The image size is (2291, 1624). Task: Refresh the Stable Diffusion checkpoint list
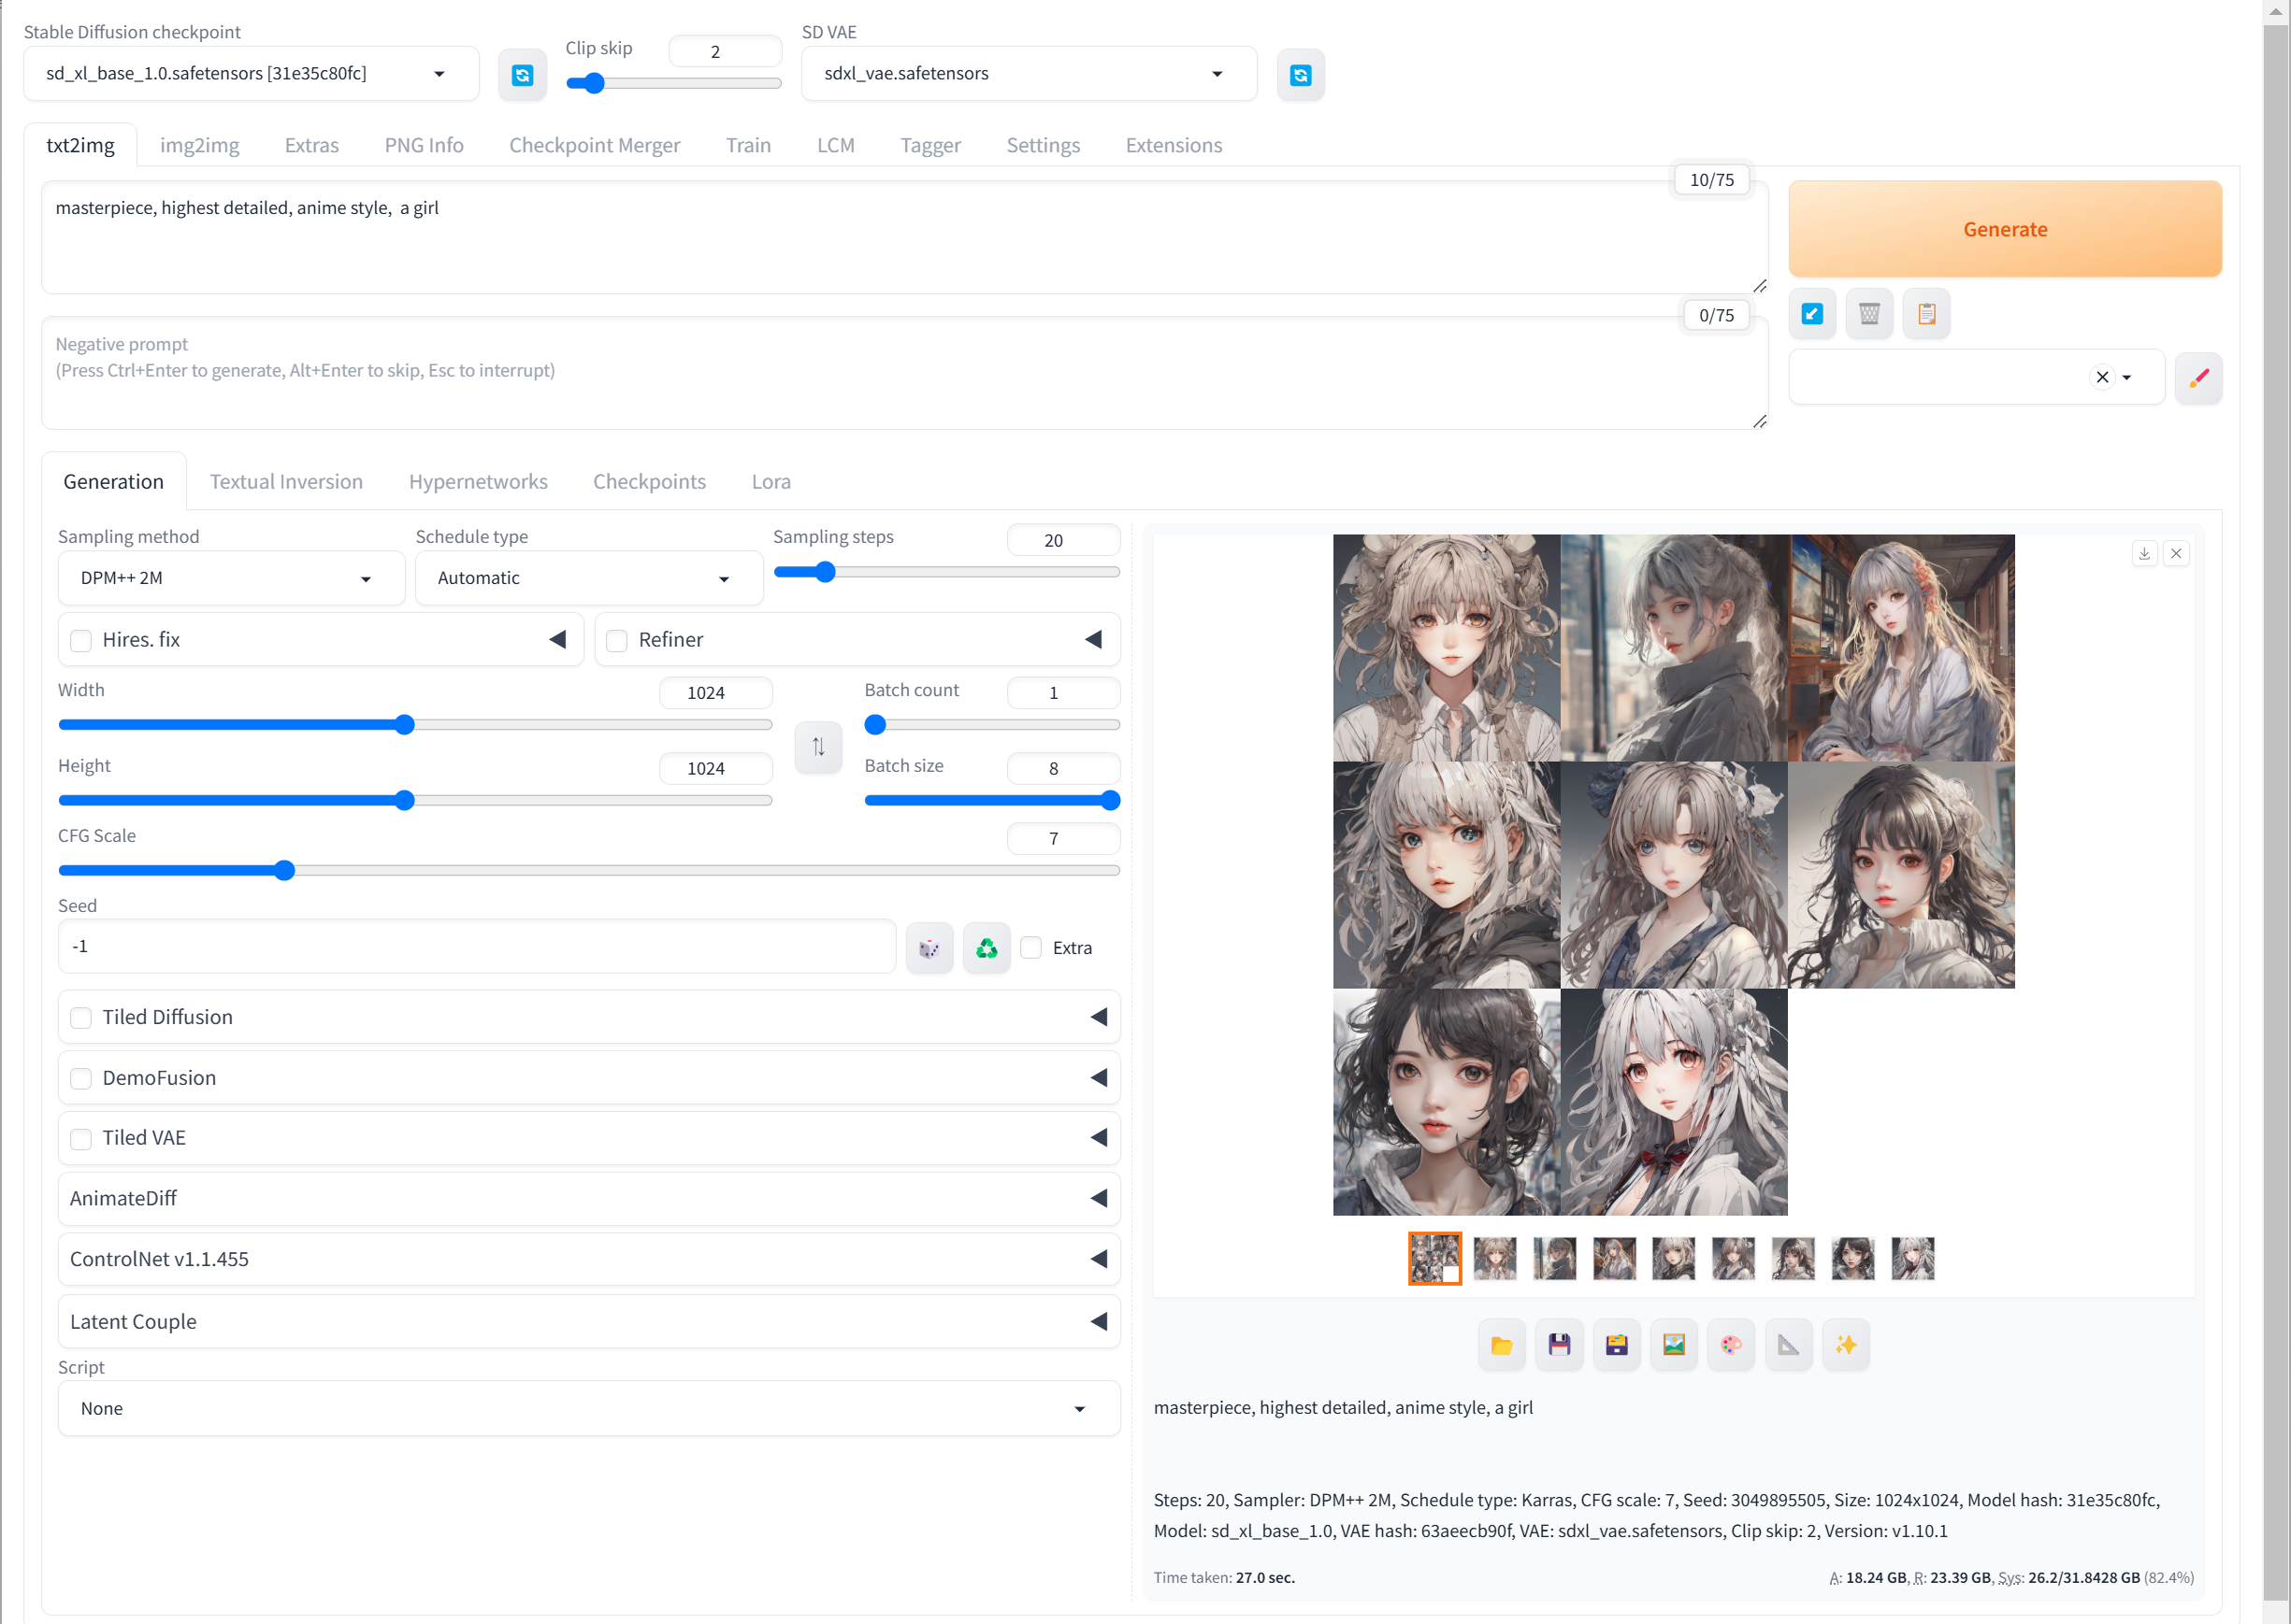[522, 75]
